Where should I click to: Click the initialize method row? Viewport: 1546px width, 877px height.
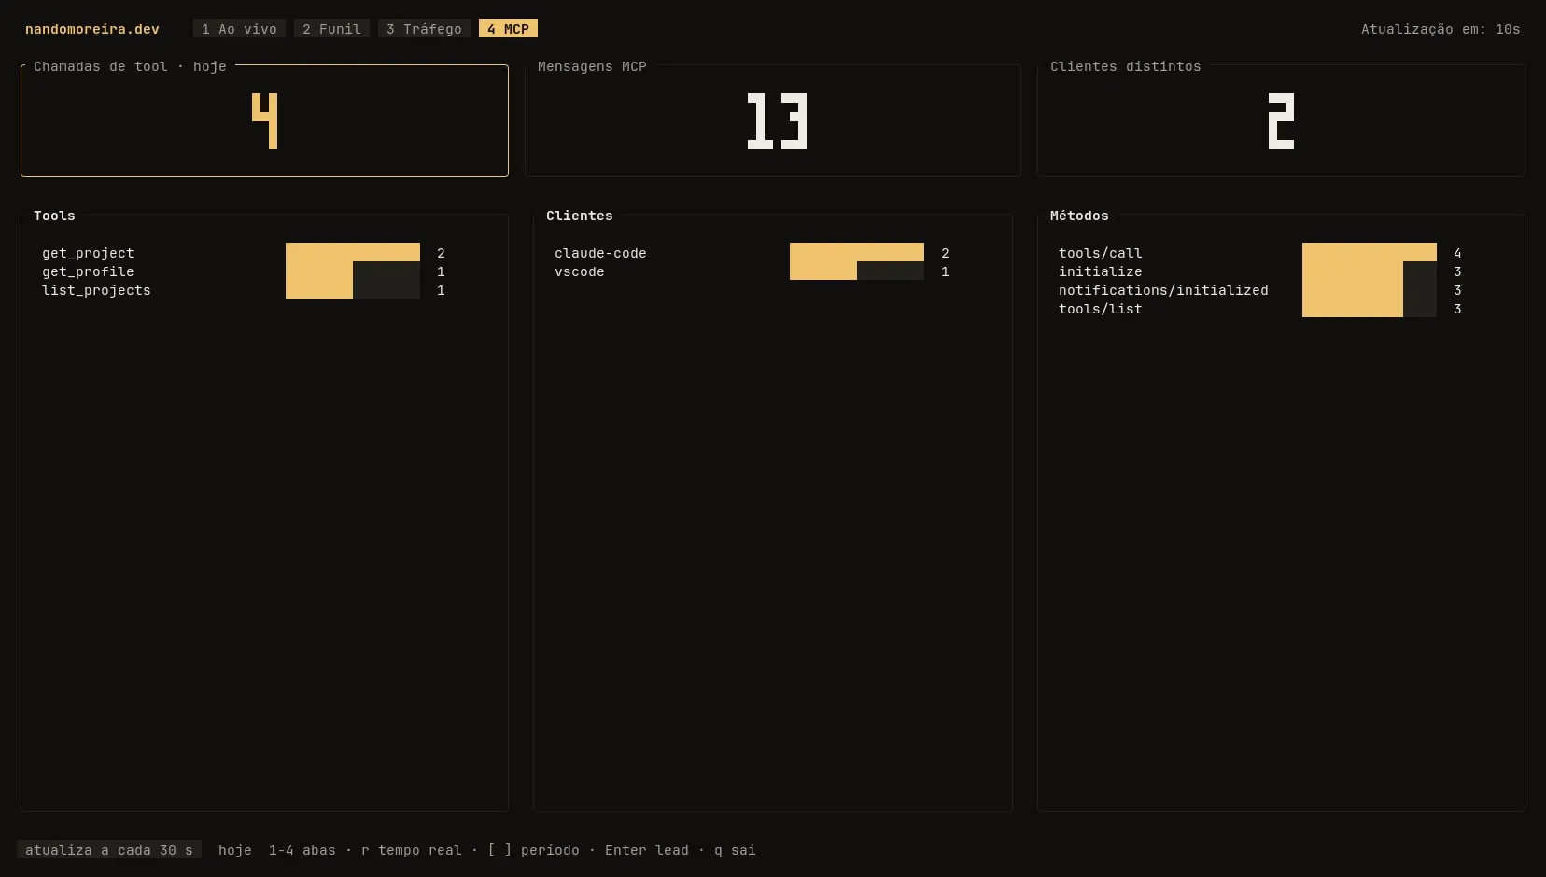tap(1260, 271)
